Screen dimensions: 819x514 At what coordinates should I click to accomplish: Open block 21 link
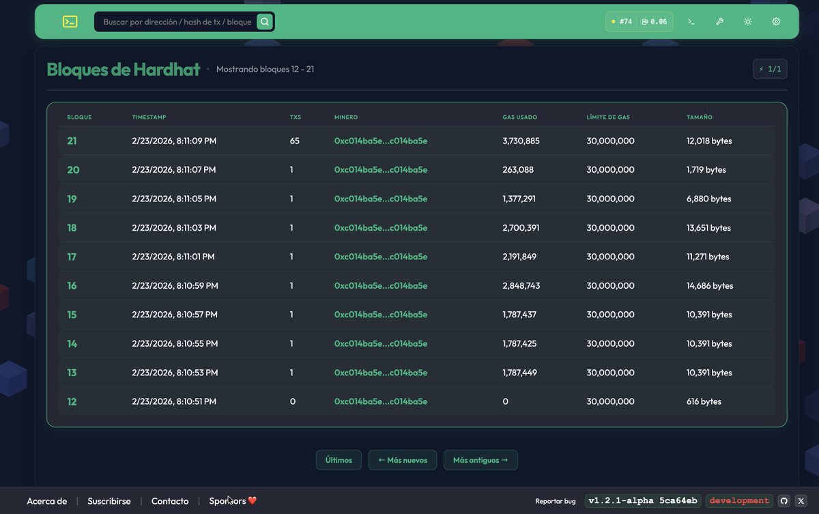pyautogui.click(x=72, y=141)
